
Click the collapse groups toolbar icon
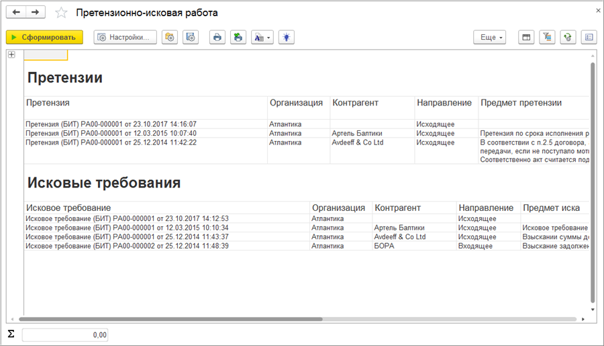[x=548, y=38]
